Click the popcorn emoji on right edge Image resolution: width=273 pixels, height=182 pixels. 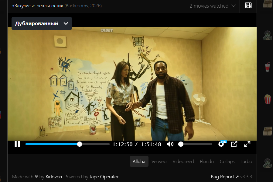click(x=268, y=99)
